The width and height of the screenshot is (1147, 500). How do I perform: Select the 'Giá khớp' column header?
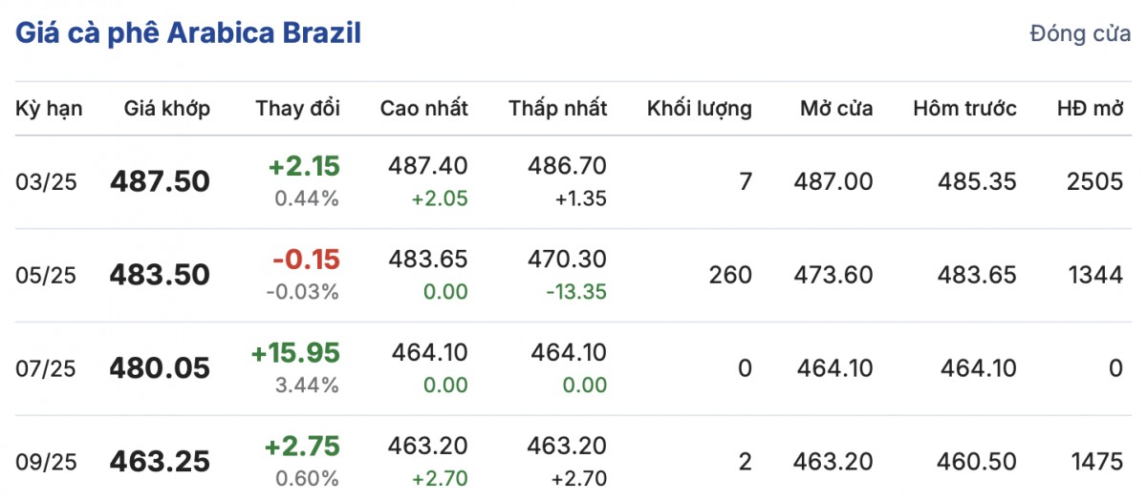click(x=167, y=109)
